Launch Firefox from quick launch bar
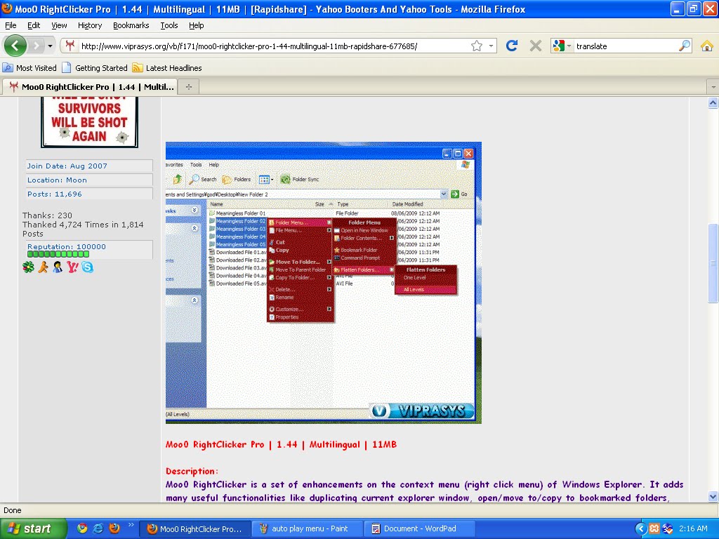The width and height of the screenshot is (719, 539). coord(114,528)
